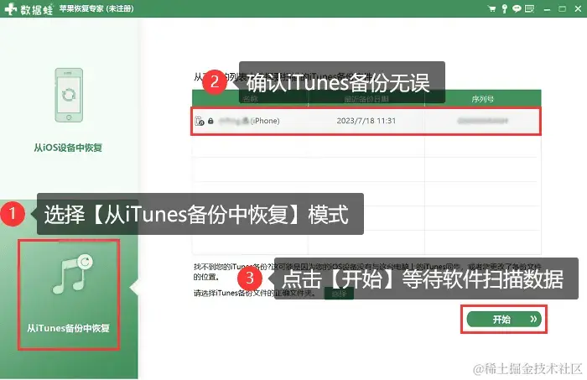587x380 pixels.
Task: Click the blurred serial number cell
Action: (482, 121)
